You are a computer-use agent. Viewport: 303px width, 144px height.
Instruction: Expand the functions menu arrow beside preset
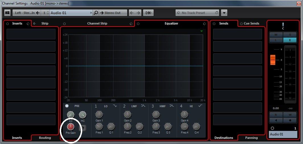(224, 13)
